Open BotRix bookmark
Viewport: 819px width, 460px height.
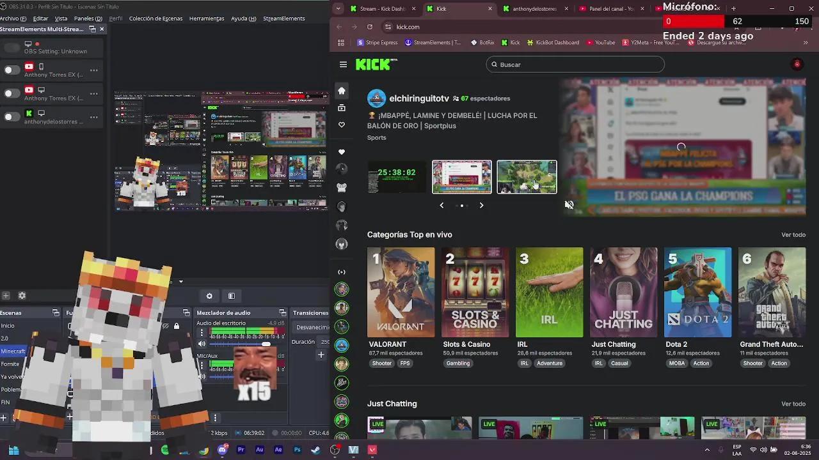tap(482, 43)
